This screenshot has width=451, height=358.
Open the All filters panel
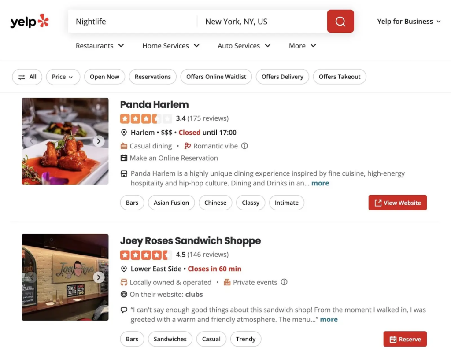coord(27,77)
